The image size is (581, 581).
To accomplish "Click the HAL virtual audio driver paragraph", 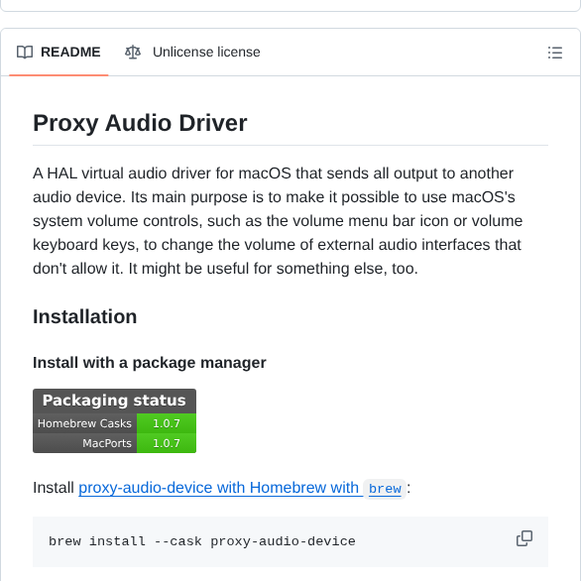I will pos(278,221).
